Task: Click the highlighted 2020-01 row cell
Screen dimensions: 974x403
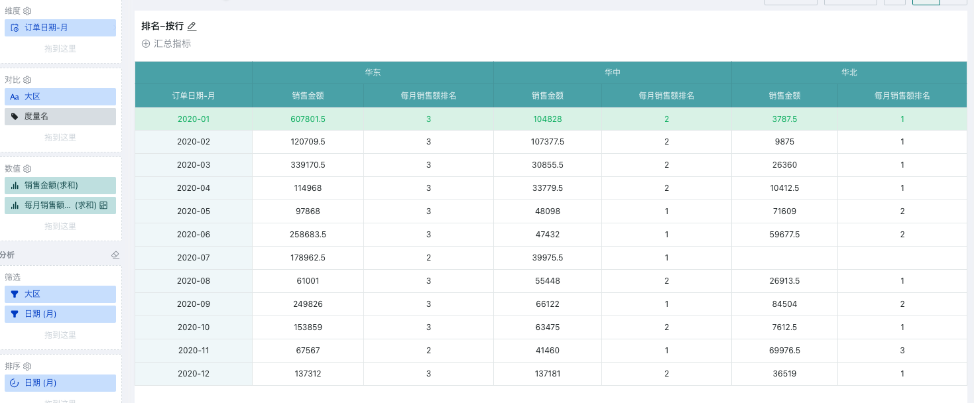Action: pyautogui.click(x=193, y=119)
